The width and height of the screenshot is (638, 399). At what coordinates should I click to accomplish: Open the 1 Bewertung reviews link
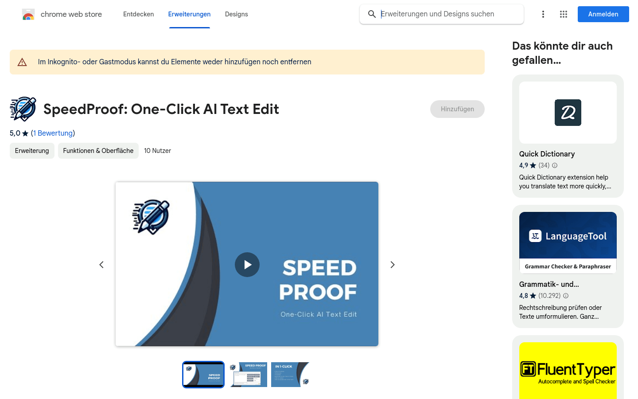(x=53, y=133)
